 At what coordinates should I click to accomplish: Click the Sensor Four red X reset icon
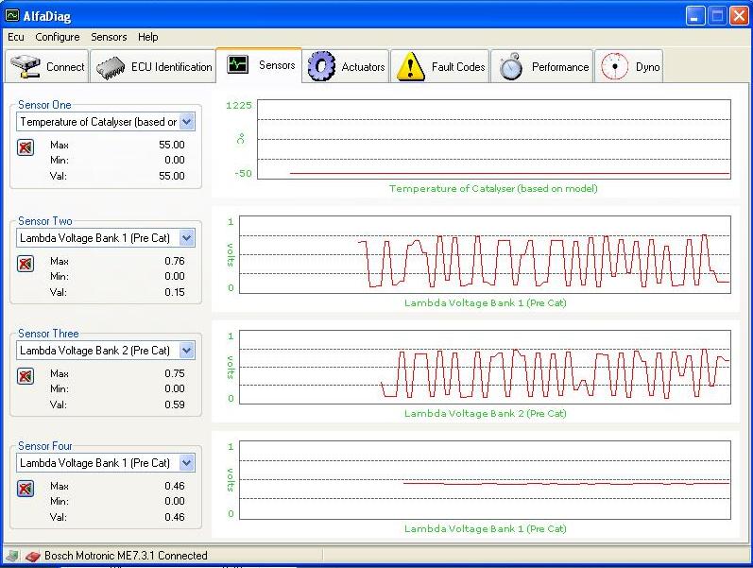(x=26, y=489)
